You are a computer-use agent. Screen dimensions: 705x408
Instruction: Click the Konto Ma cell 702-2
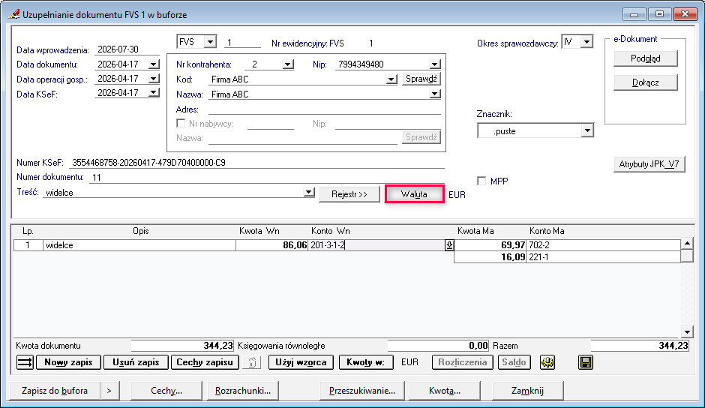[x=604, y=245]
